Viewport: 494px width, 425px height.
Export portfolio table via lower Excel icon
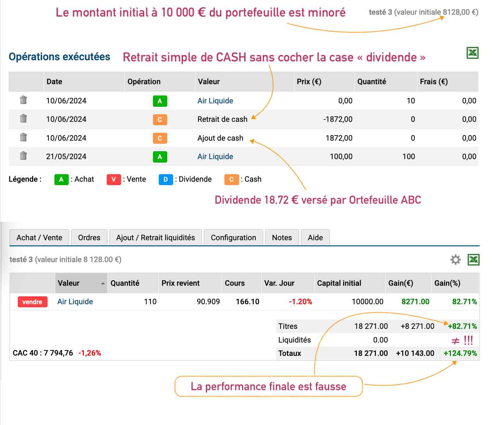click(473, 260)
